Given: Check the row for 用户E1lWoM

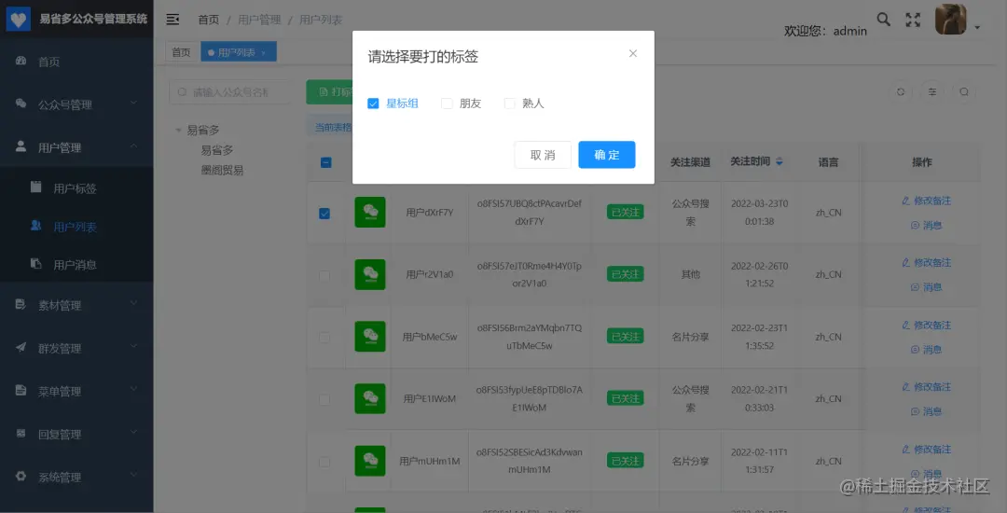Looking at the screenshot, I should coord(324,399).
